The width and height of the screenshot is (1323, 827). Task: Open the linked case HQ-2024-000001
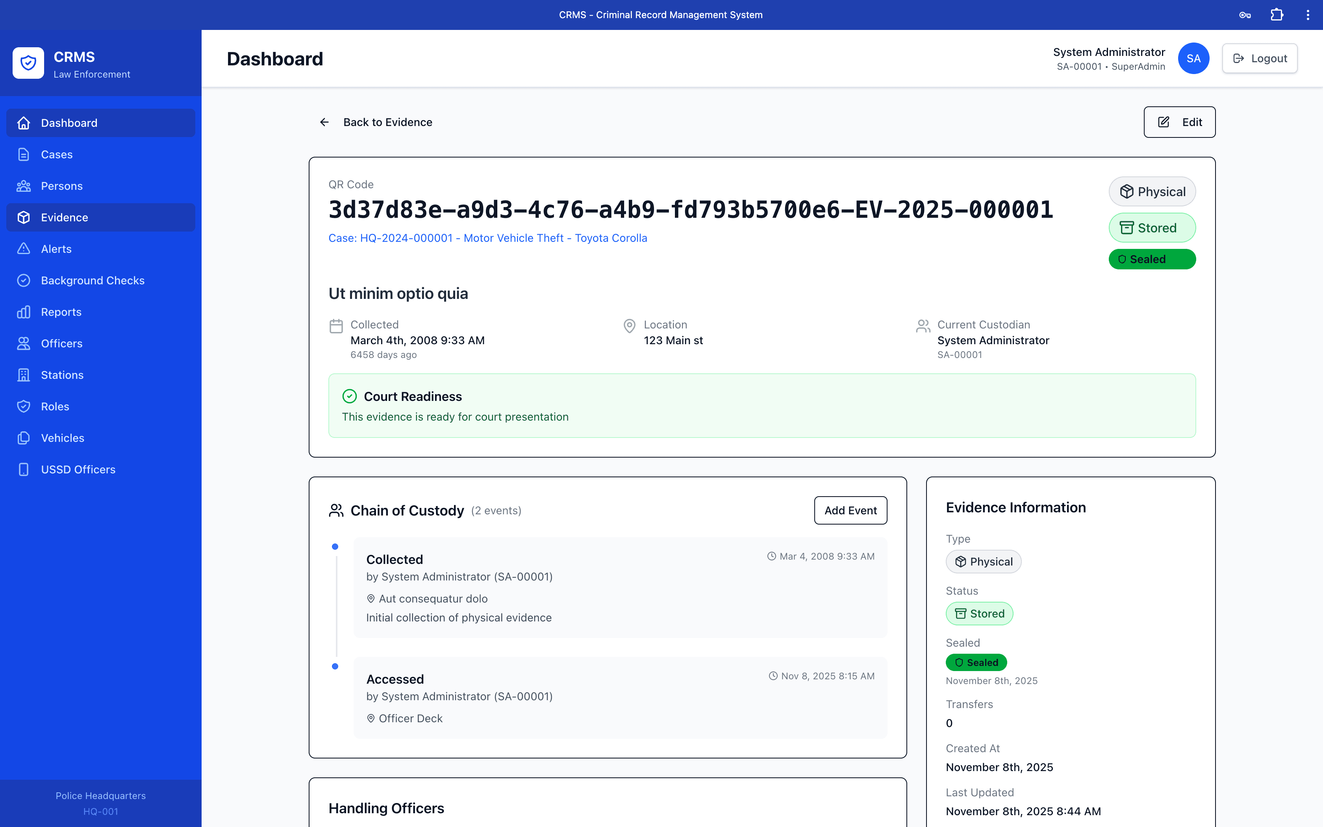(x=487, y=238)
